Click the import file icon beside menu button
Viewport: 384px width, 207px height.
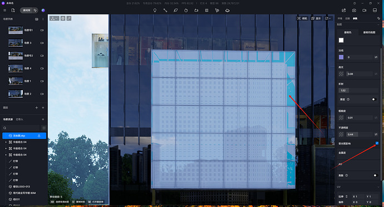tap(13, 10)
